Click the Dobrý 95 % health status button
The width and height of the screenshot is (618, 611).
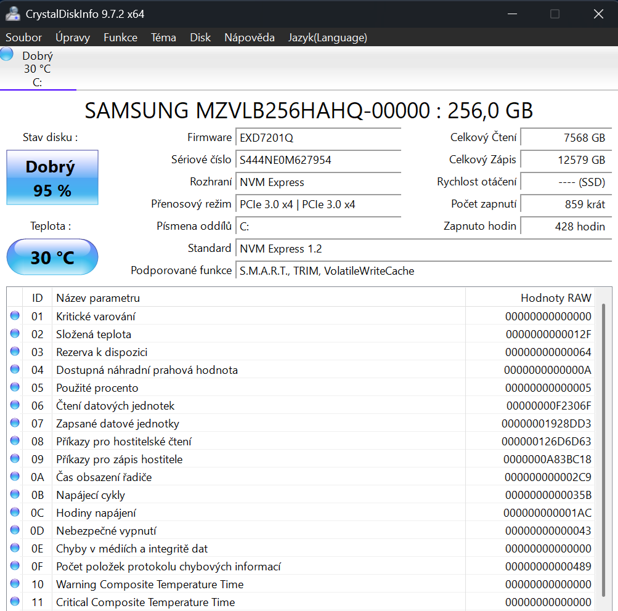pos(52,178)
